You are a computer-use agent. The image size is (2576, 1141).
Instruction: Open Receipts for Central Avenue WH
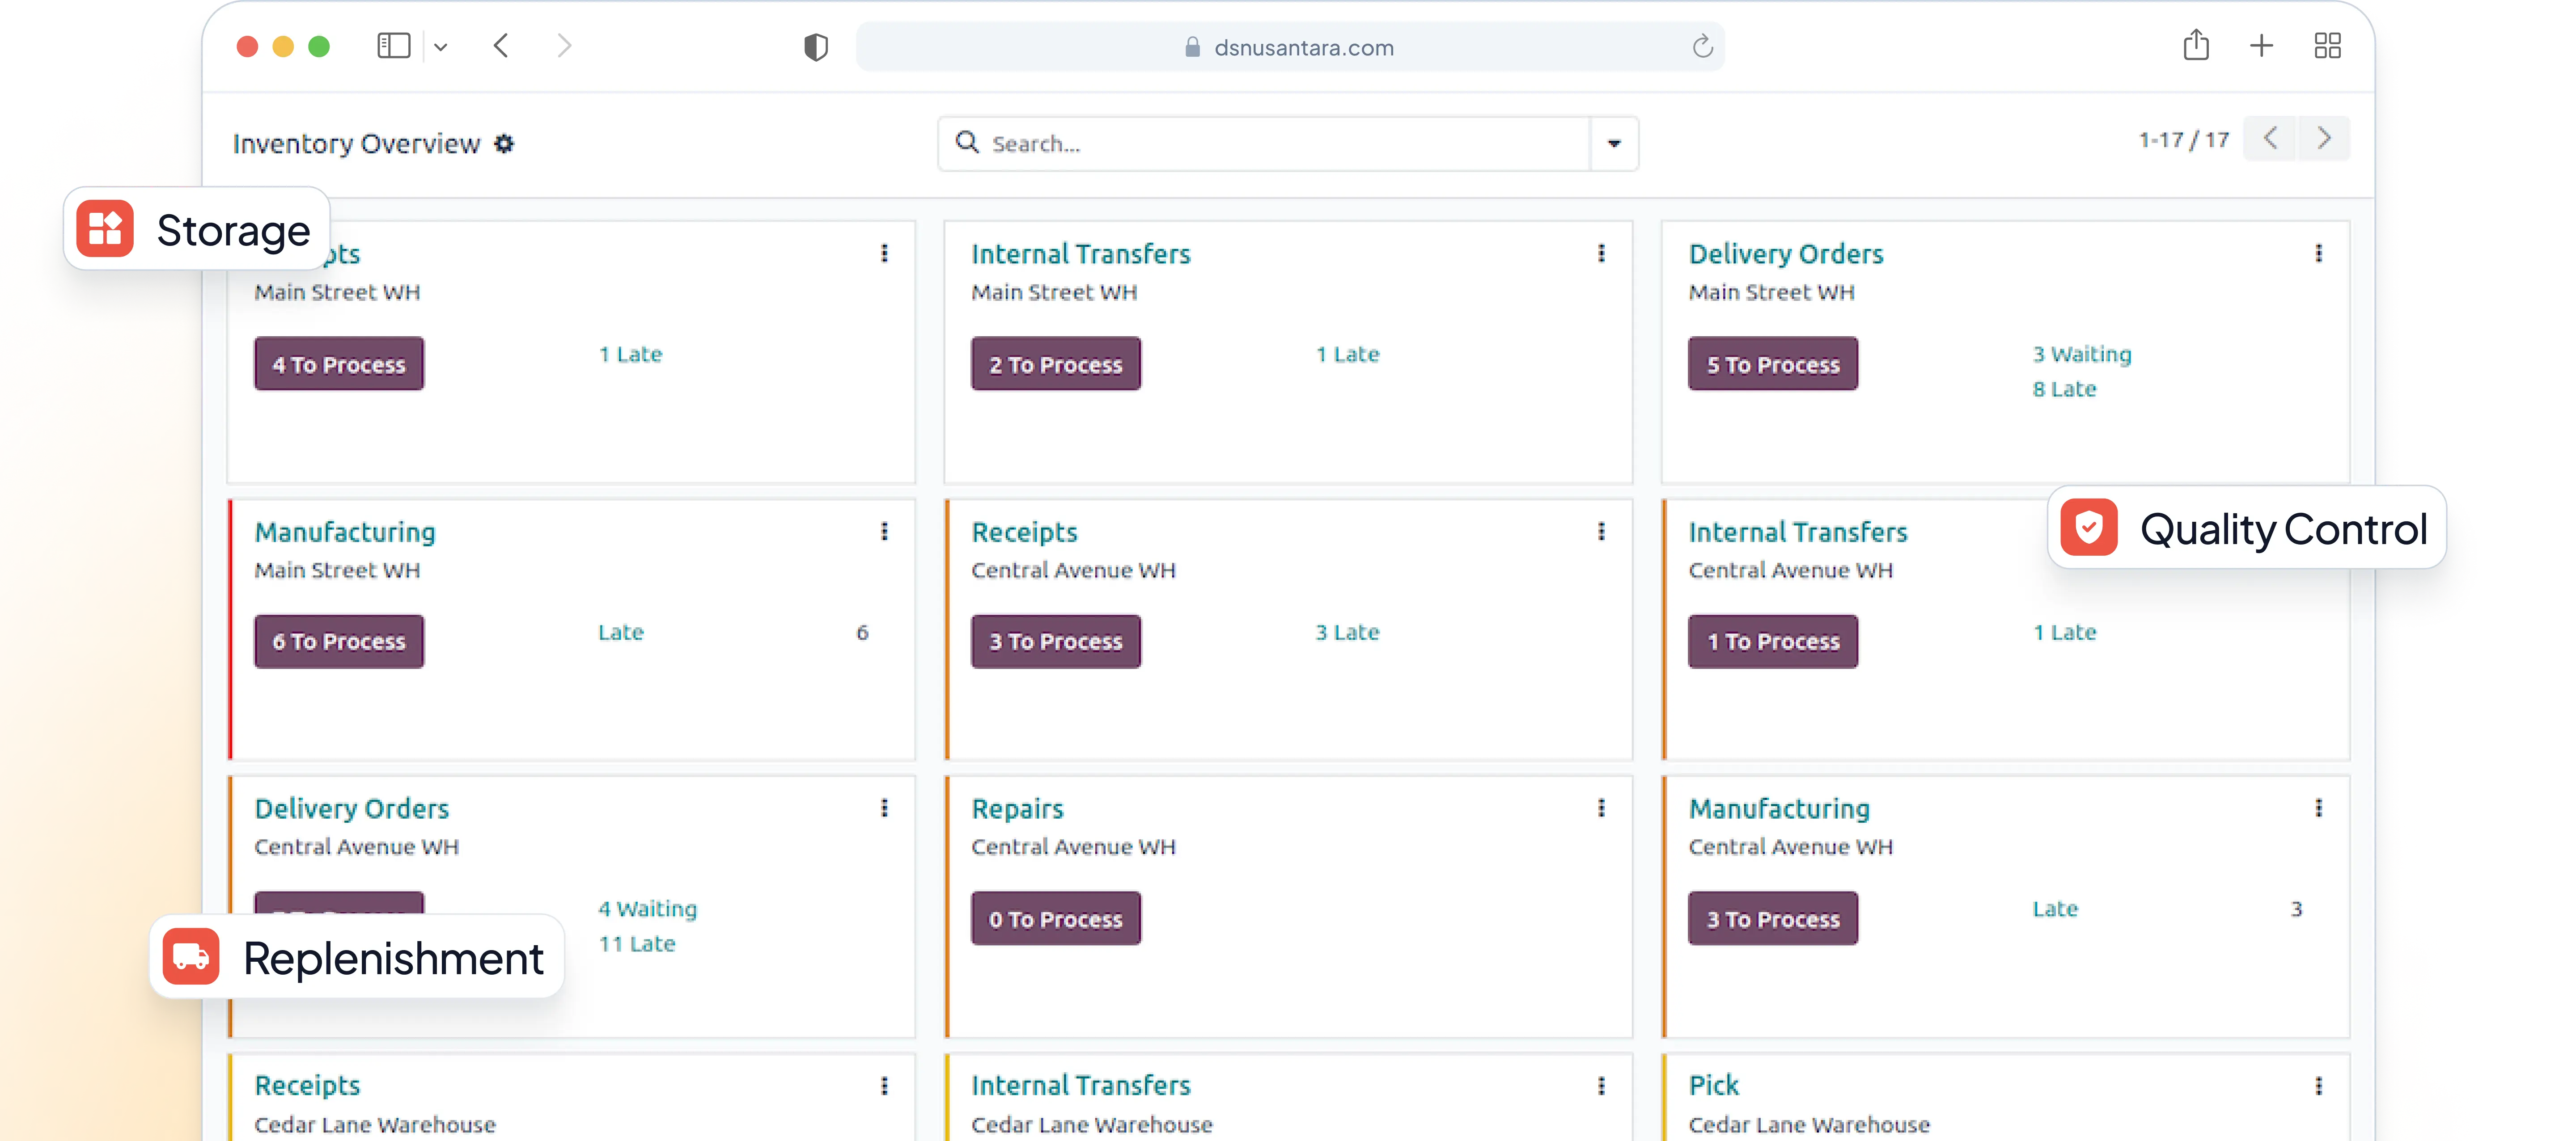pos(1025,532)
